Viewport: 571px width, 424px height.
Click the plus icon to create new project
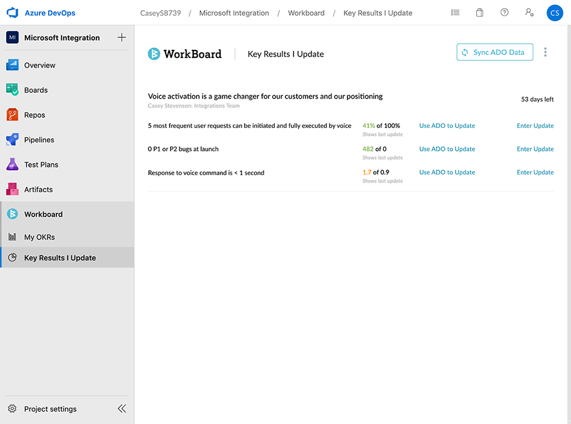point(121,37)
